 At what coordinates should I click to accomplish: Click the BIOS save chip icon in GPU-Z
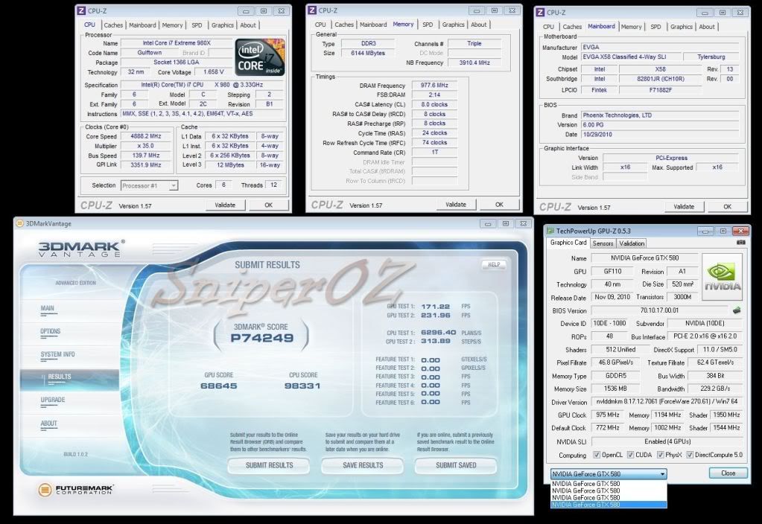click(736, 310)
